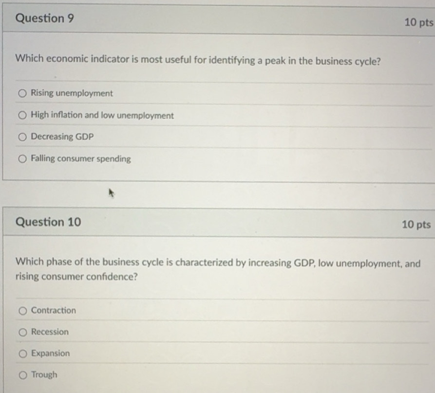Click the 'Contraction' answer label text
Screen dimensions: 435x393
tap(53, 310)
